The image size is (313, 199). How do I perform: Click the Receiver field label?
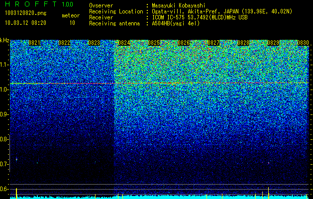101,17
